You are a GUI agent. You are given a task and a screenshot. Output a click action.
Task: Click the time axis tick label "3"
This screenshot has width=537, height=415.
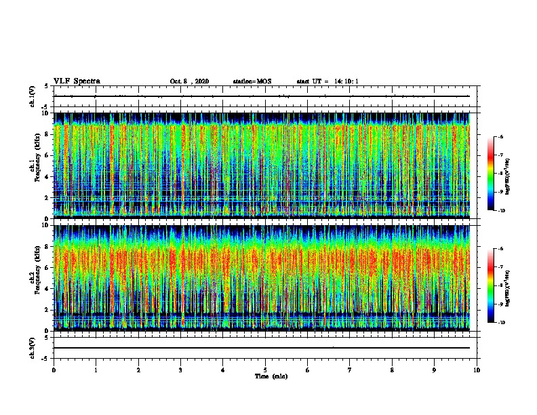coord(180,370)
